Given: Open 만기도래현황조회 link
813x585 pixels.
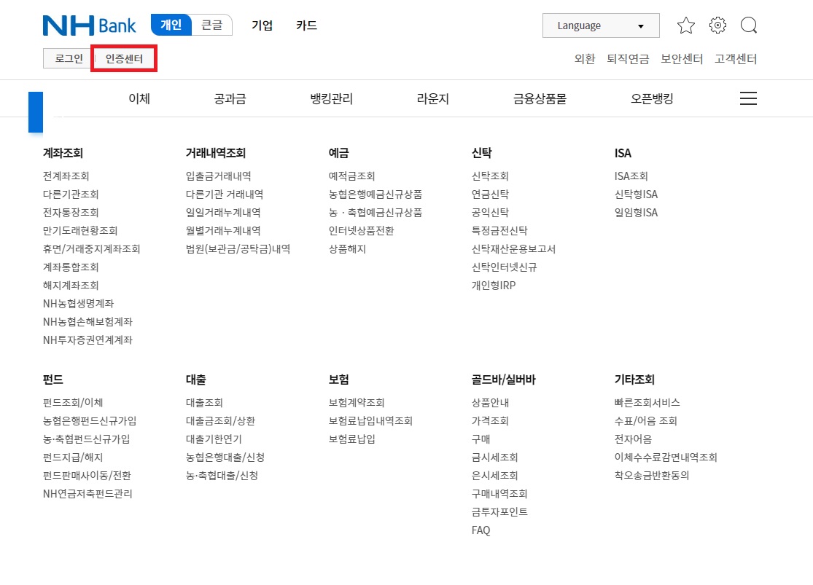Looking at the screenshot, I should coord(80,231).
